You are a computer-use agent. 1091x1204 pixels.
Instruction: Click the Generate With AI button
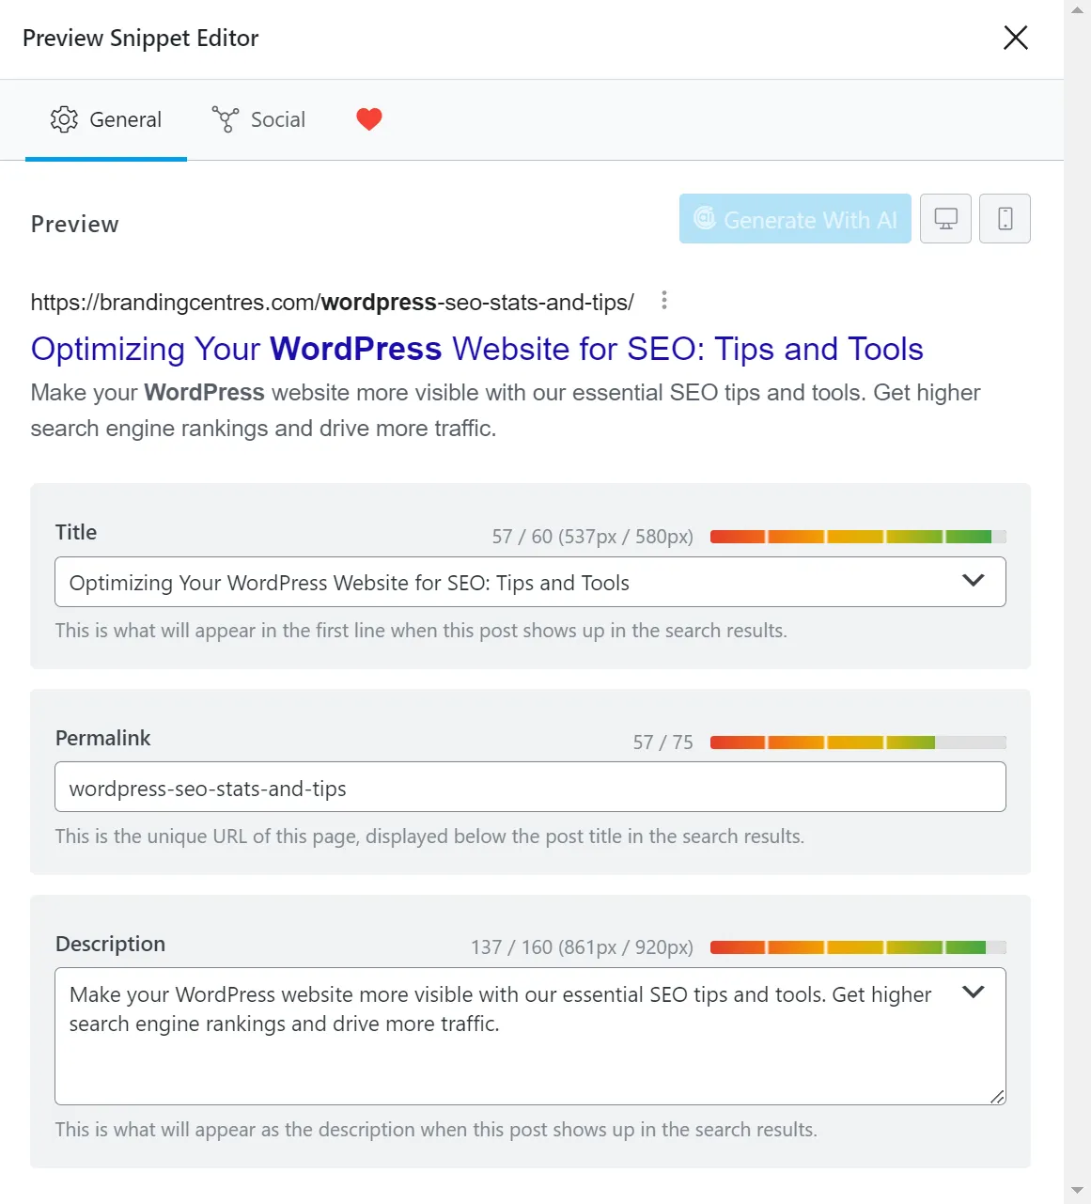click(x=794, y=218)
